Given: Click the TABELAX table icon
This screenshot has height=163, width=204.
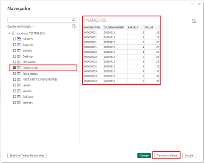Looking at the screenshot, I should (19, 97).
